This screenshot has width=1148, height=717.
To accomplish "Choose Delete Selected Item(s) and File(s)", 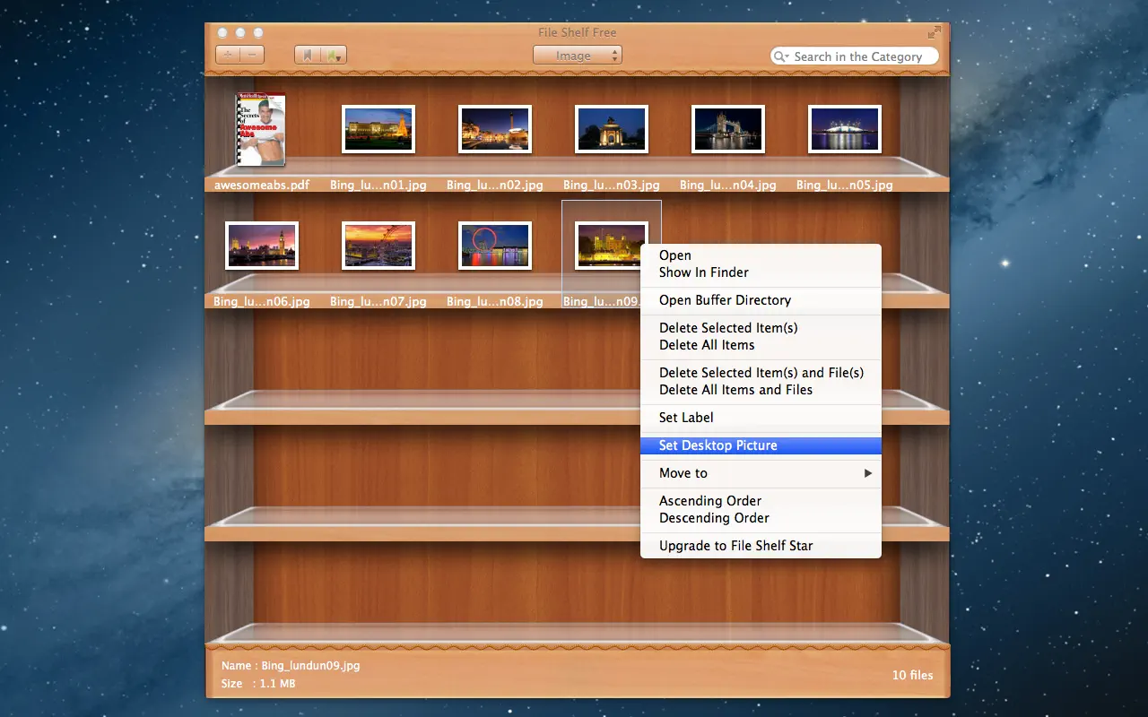I will pos(761,373).
